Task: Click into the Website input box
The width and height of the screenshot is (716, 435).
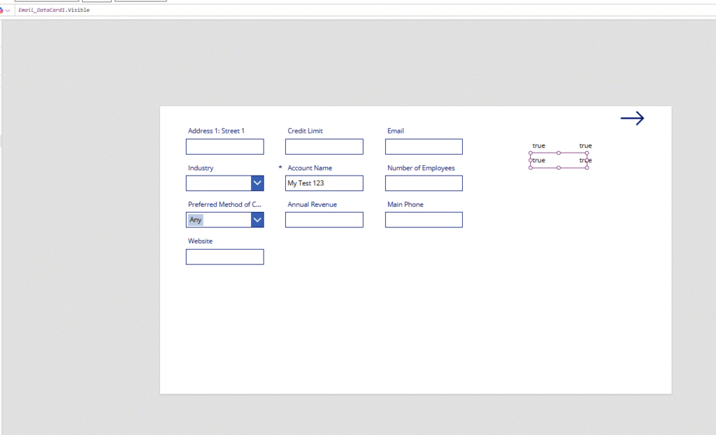Action: 224,257
